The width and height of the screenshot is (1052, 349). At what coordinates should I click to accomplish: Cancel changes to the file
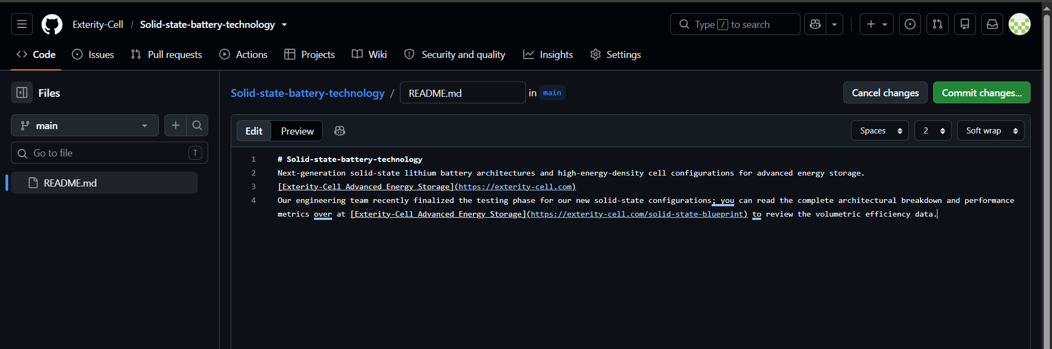[885, 93]
